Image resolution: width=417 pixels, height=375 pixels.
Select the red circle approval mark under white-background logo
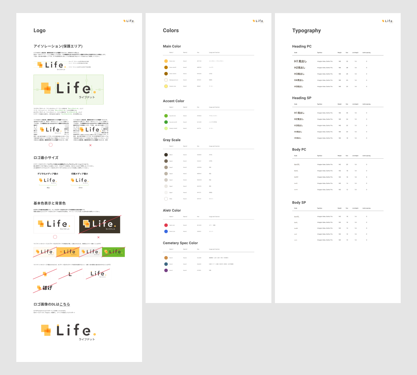[x=55, y=237]
